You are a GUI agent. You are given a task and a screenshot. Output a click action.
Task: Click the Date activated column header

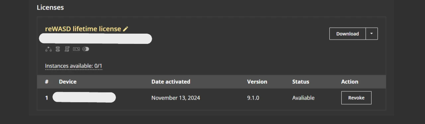(171, 82)
